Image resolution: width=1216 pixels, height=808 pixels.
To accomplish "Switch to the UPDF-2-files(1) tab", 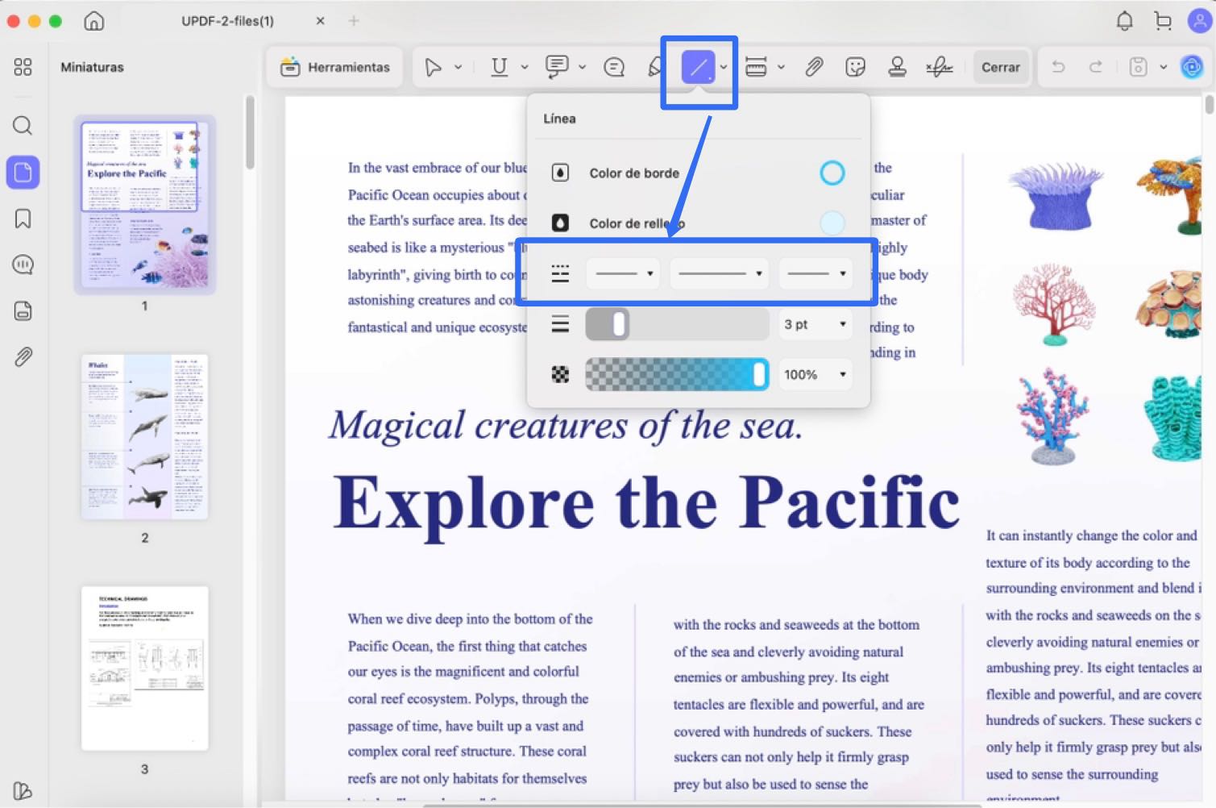I will [x=227, y=21].
